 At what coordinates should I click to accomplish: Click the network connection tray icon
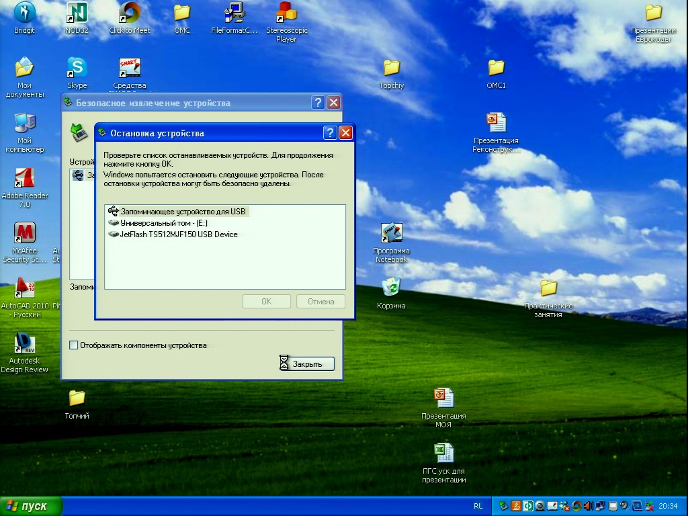coord(600,506)
